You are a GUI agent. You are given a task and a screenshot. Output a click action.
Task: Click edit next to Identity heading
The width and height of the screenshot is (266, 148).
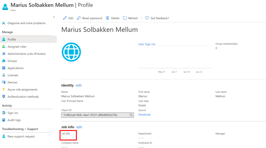click(79, 85)
